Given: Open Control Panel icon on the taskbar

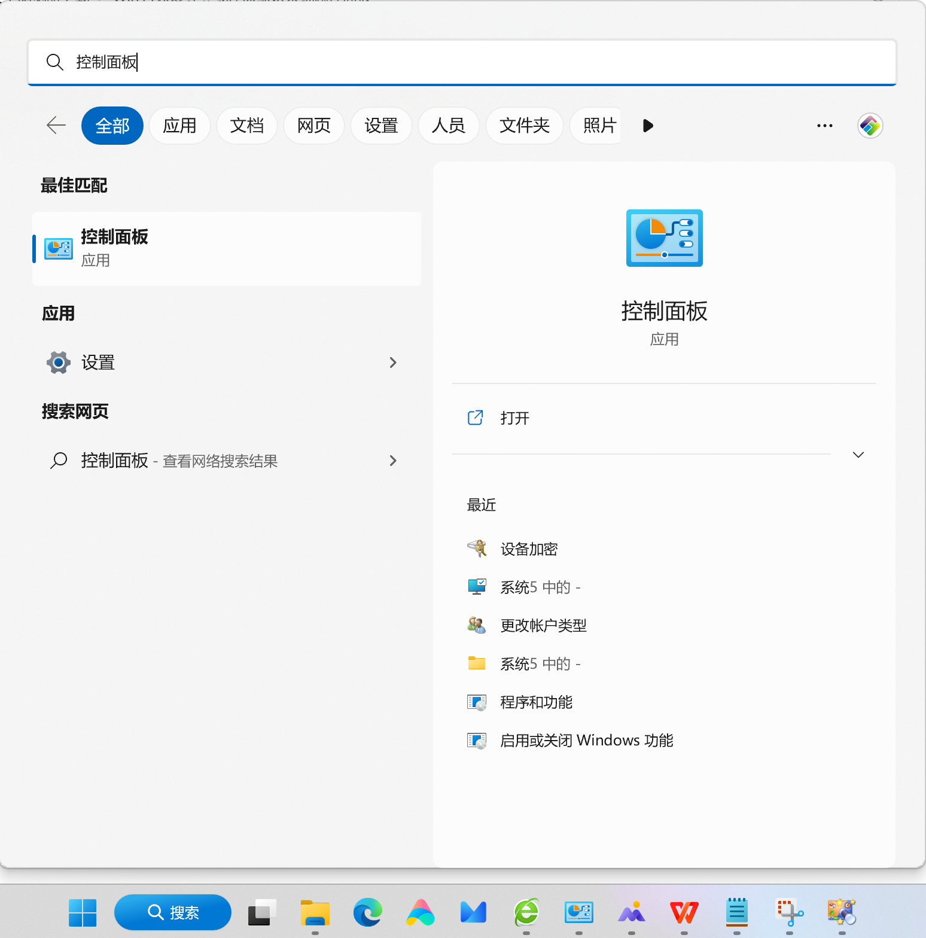Looking at the screenshot, I should (x=579, y=912).
